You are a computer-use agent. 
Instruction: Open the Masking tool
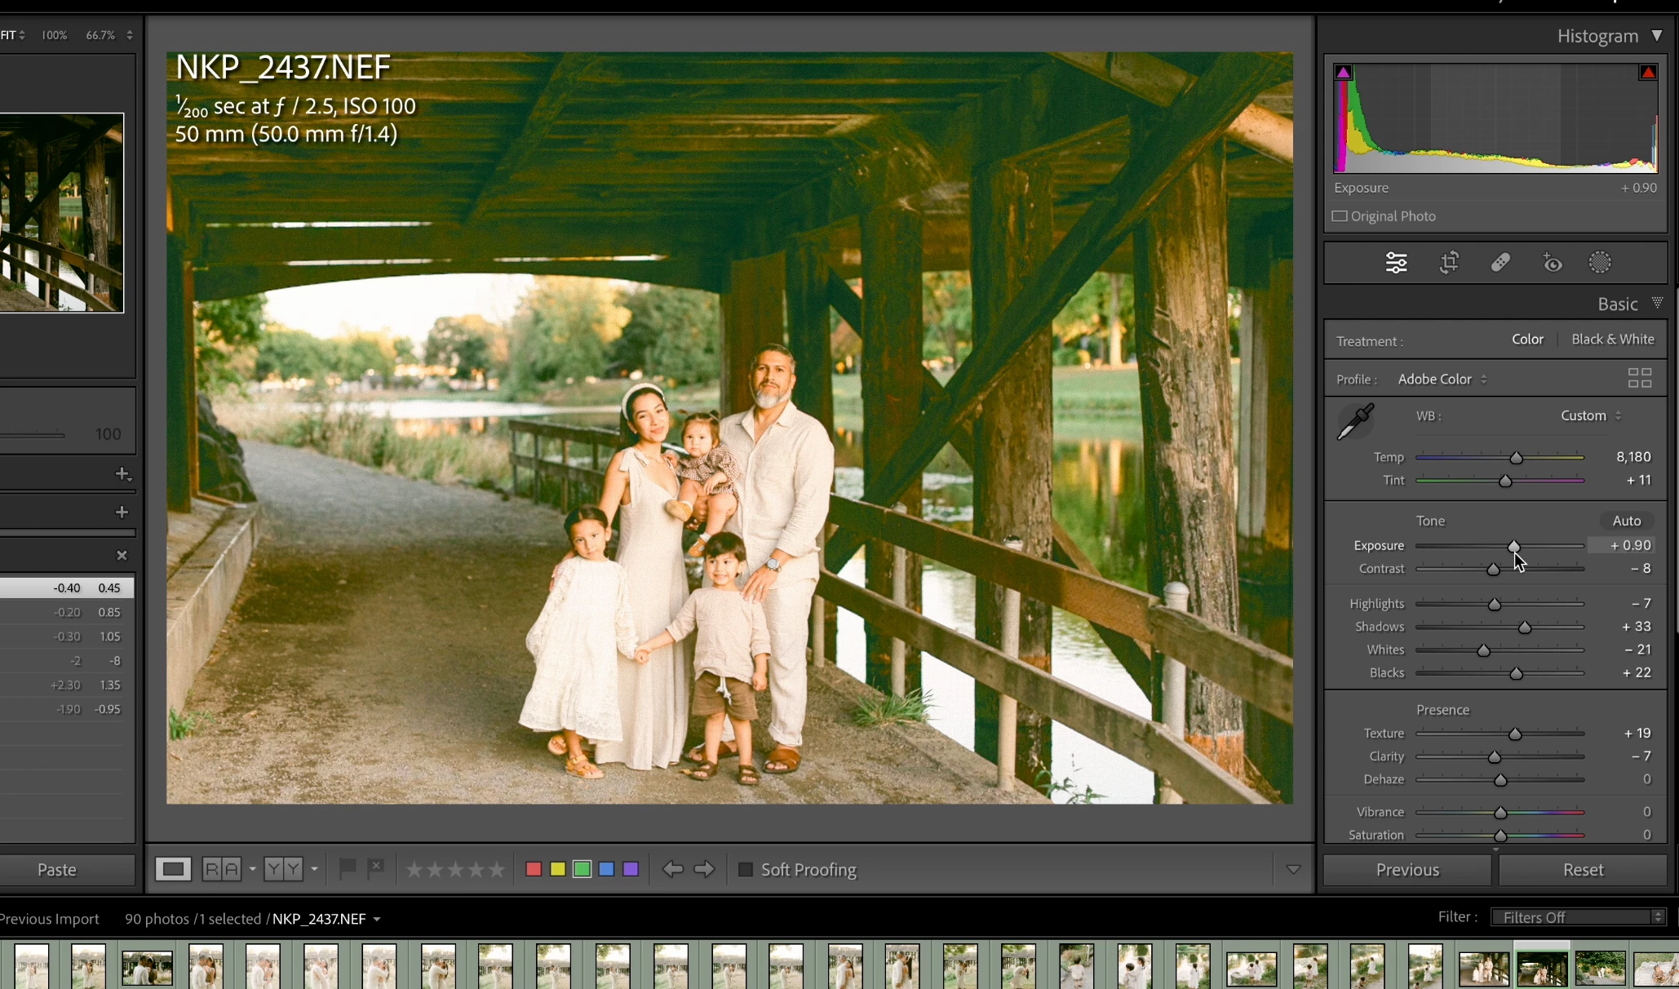[1600, 263]
